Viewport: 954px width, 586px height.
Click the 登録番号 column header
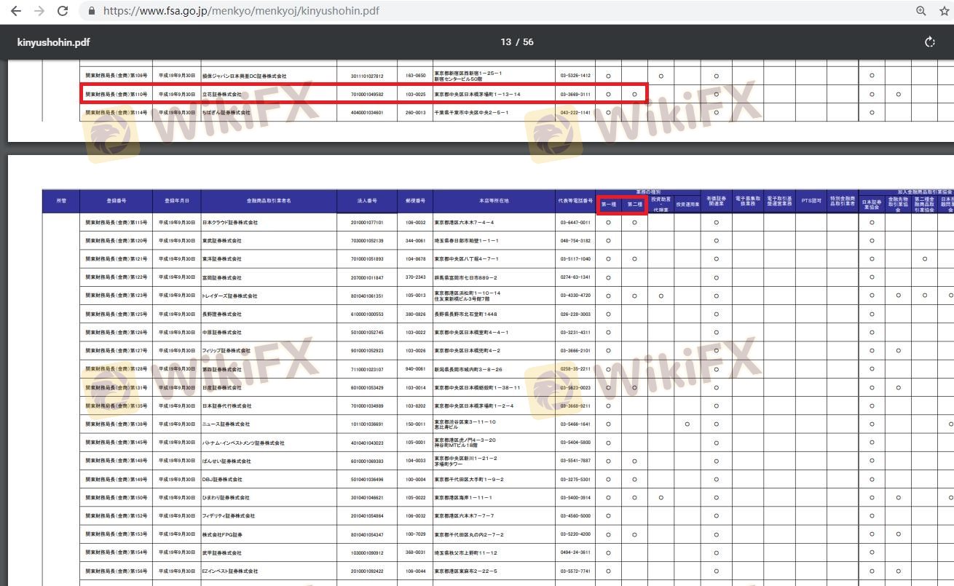click(x=116, y=200)
